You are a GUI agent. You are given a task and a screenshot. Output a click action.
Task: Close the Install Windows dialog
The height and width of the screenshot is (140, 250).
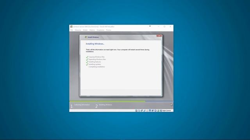pyautogui.click(x=159, y=36)
